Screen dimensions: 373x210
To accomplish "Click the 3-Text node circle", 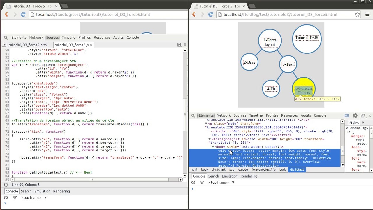I will [x=288, y=64].
